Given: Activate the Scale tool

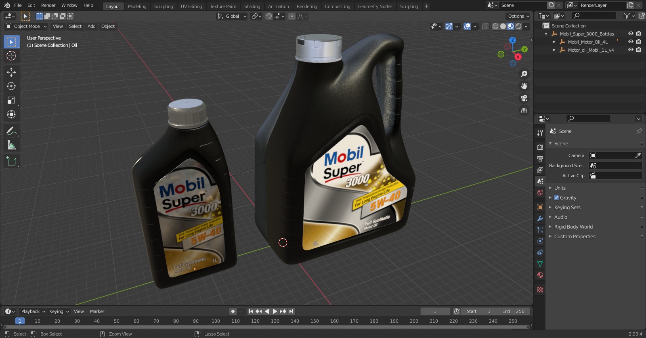Looking at the screenshot, I should tap(11, 100).
